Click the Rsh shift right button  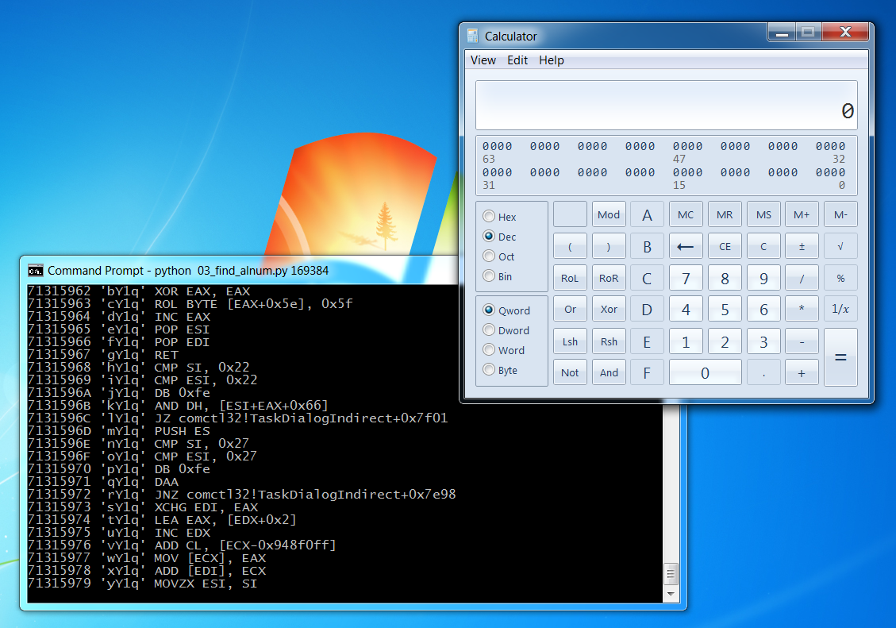(x=609, y=341)
